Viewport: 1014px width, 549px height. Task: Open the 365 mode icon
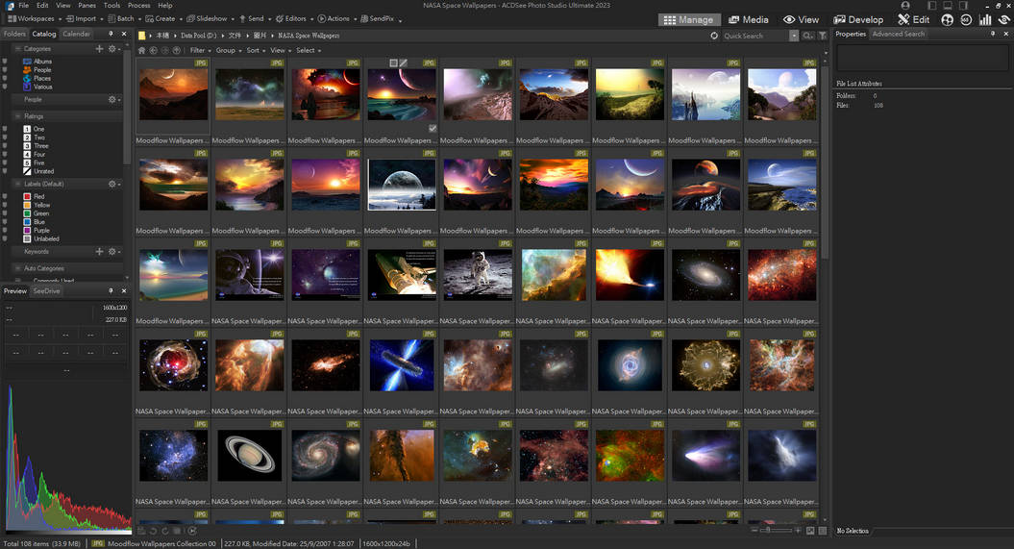(x=966, y=19)
